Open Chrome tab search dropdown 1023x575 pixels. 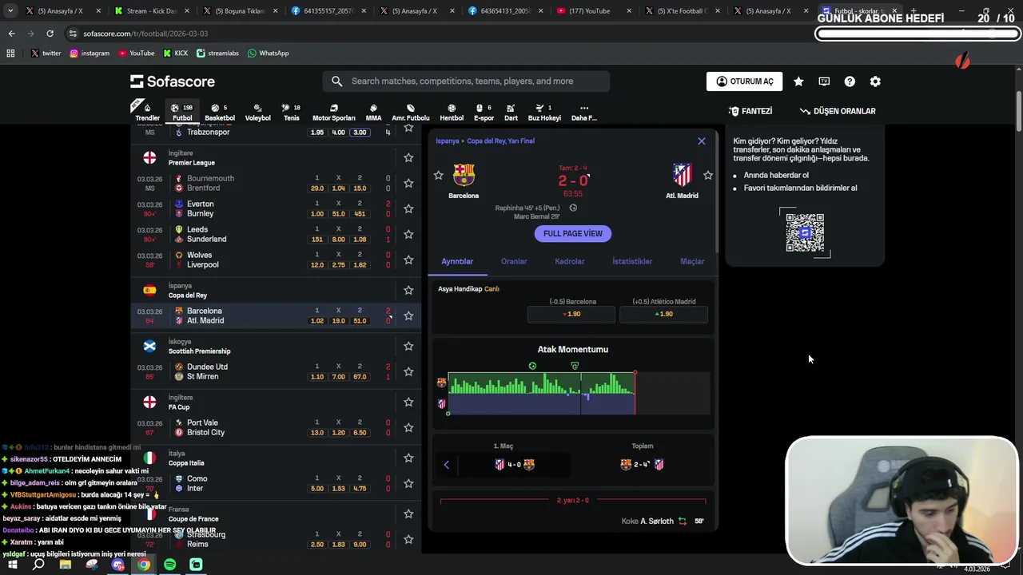(10, 11)
